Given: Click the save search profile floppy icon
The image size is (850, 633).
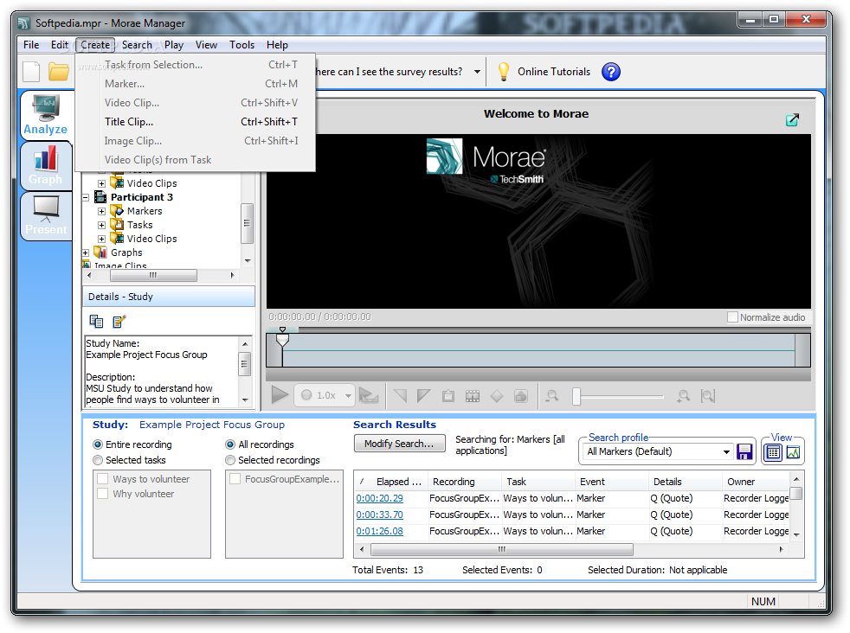Looking at the screenshot, I should (745, 452).
